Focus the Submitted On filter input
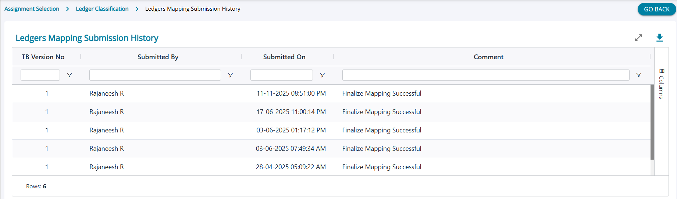The width and height of the screenshot is (677, 199). [281, 75]
